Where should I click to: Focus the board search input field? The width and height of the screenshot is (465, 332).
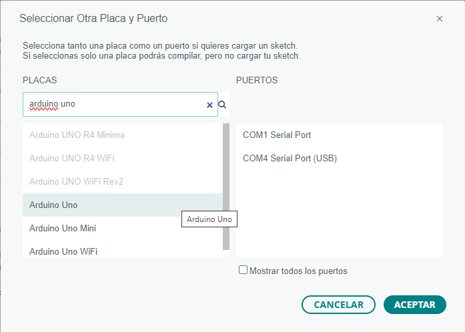click(x=113, y=105)
